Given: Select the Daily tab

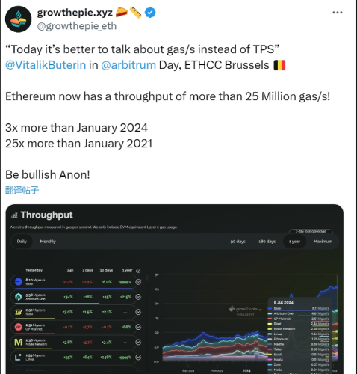Looking at the screenshot, I should [22, 242].
